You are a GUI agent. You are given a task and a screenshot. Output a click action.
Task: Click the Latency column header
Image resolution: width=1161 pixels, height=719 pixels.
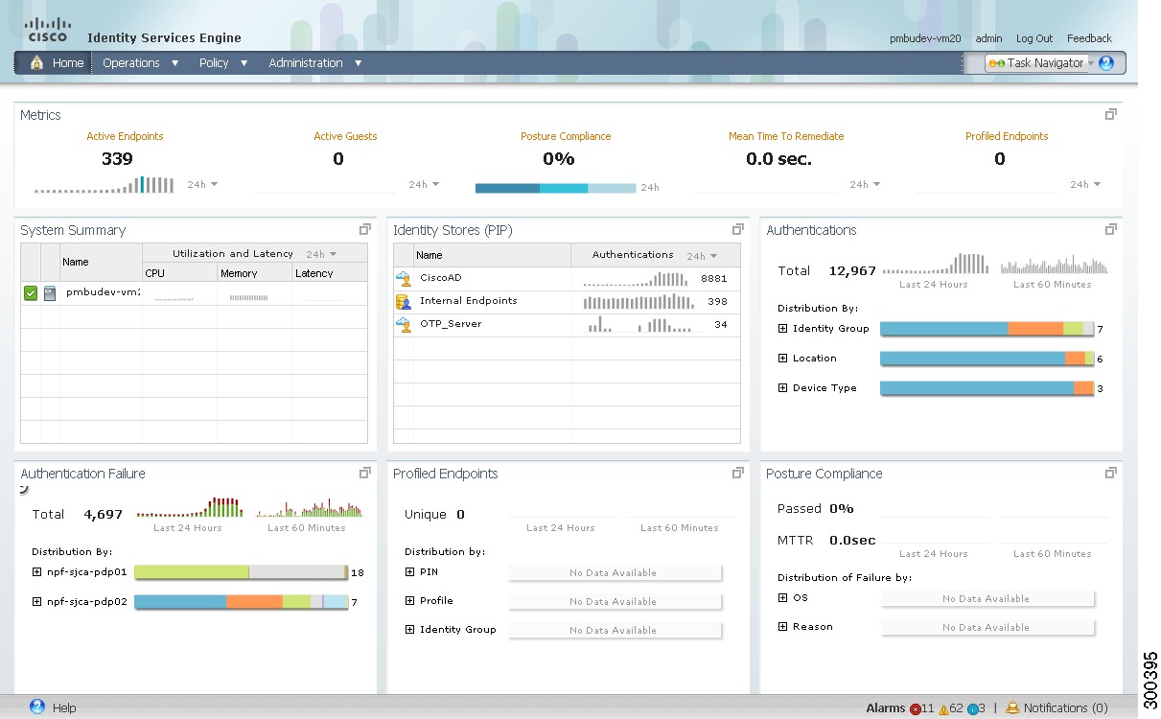click(x=329, y=273)
